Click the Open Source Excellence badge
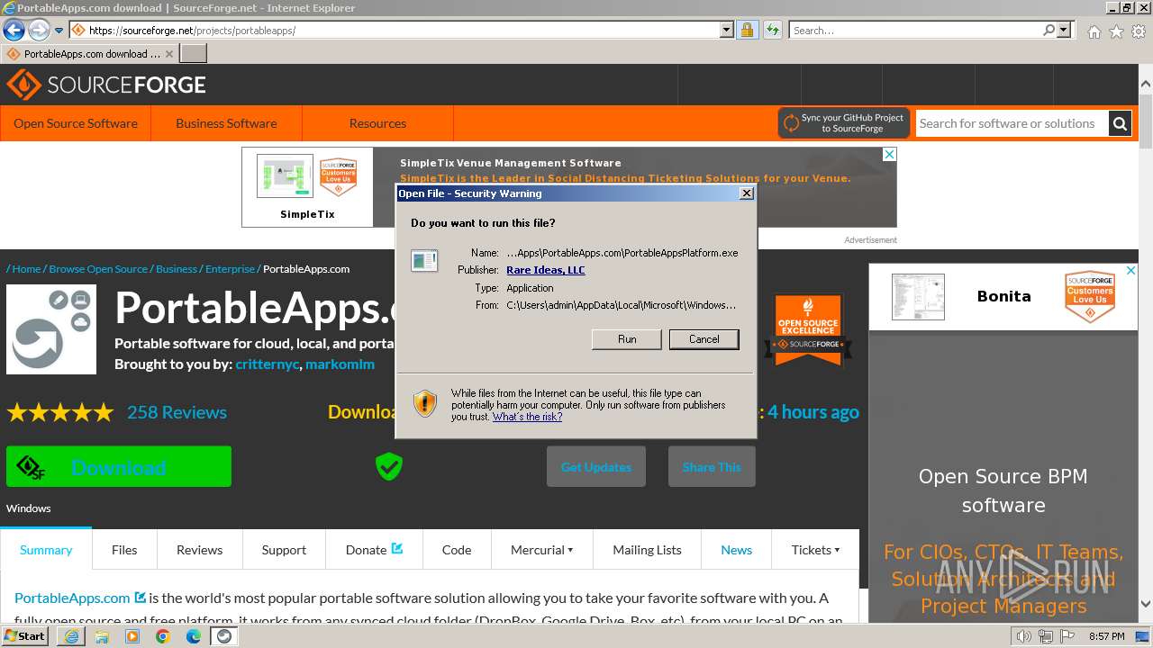1153x648 pixels. tap(808, 329)
